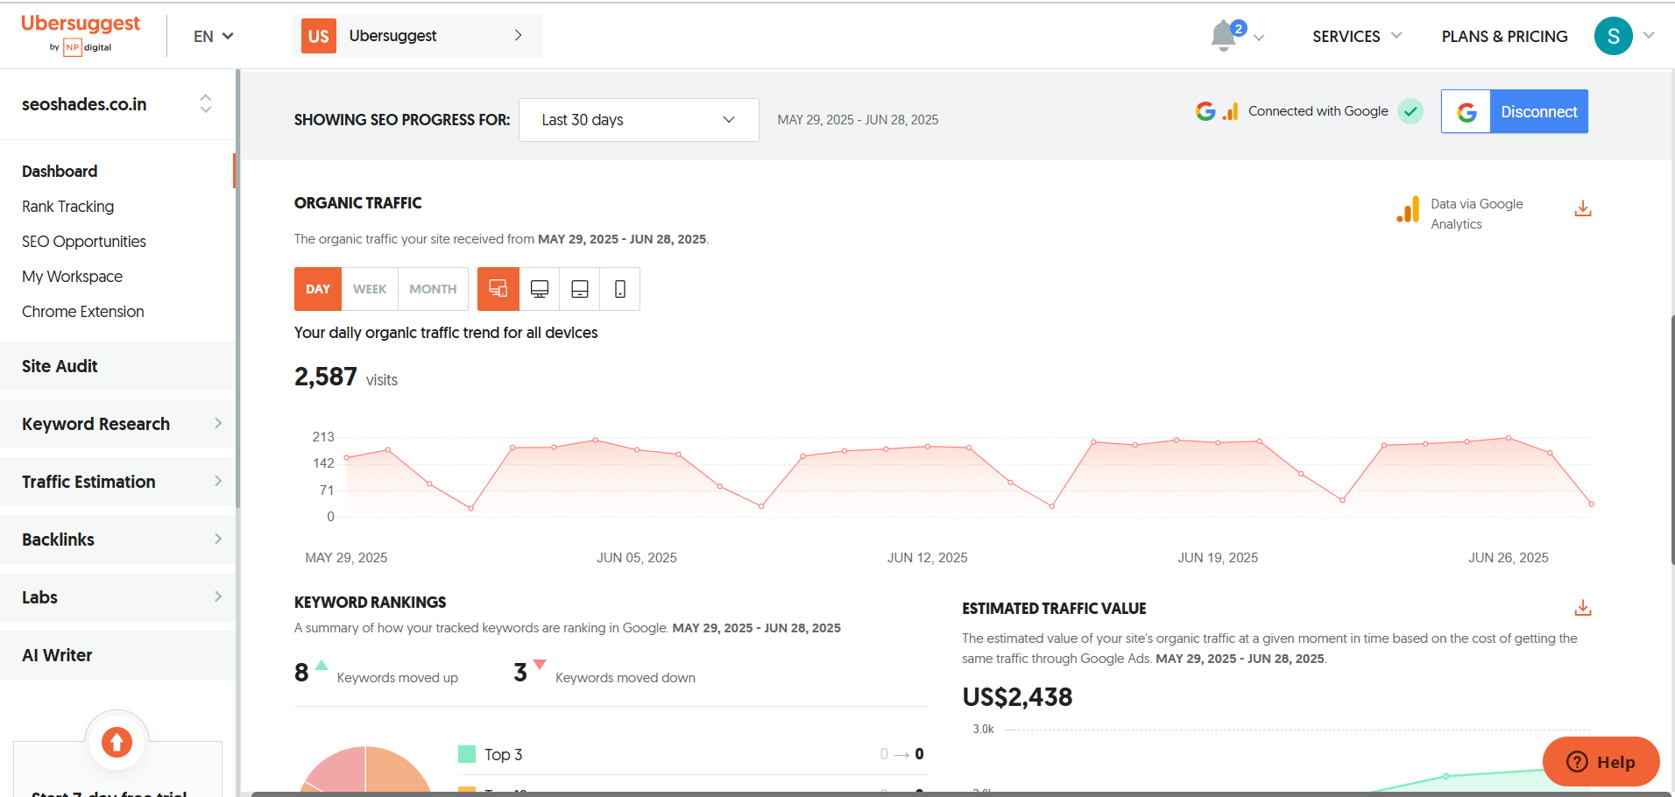The height and width of the screenshot is (797, 1675).
Task: Open Rank Tracking
Action: [x=67, y=207]
